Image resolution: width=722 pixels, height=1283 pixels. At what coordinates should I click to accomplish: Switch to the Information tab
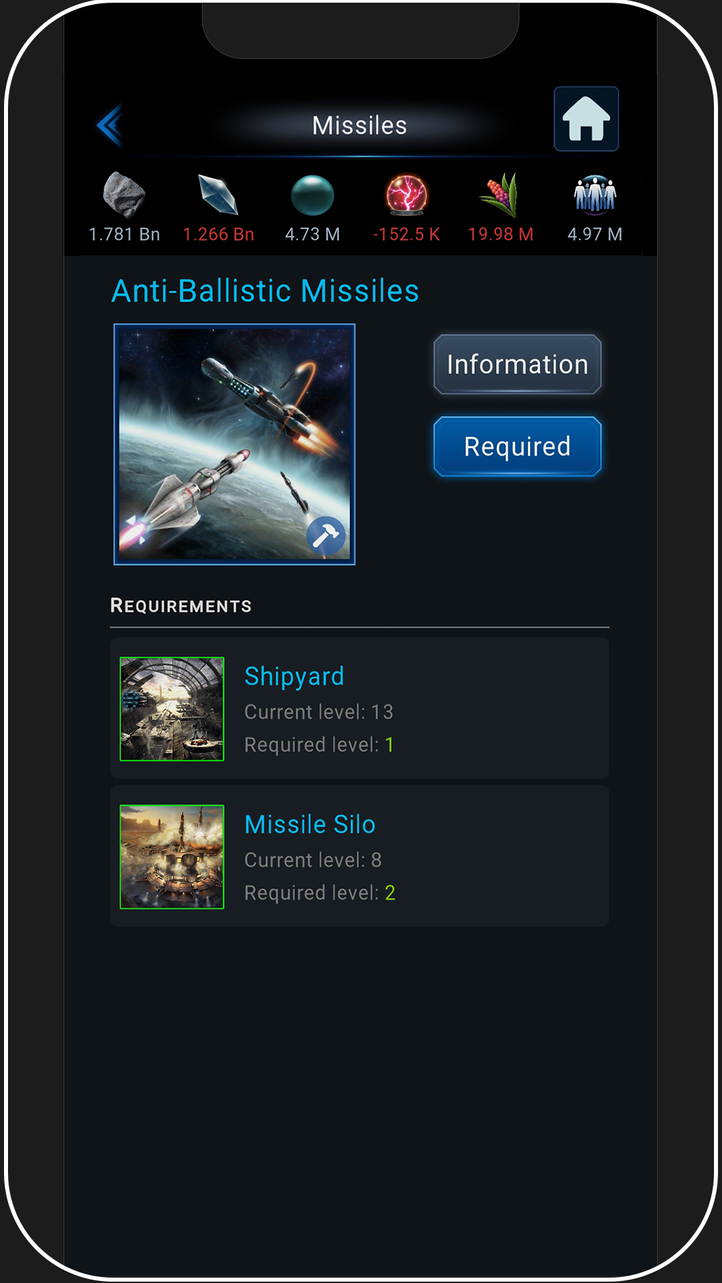click(x=517, y=364)
